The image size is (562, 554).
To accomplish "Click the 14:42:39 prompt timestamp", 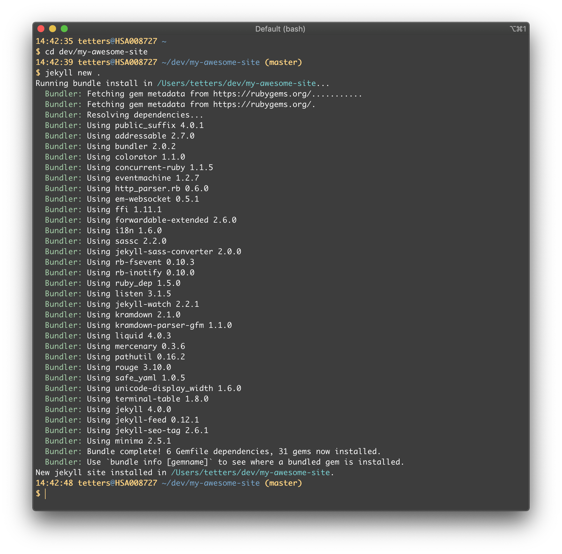I will (x=54, y=62).
